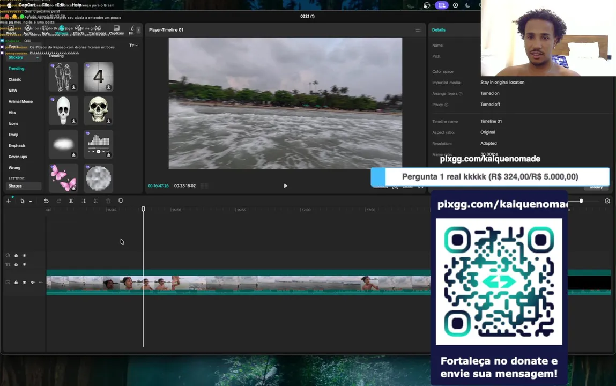Viewport: 616px width, 386px height.
Task: Redo the last edit
Action: (x=59, y=201)
